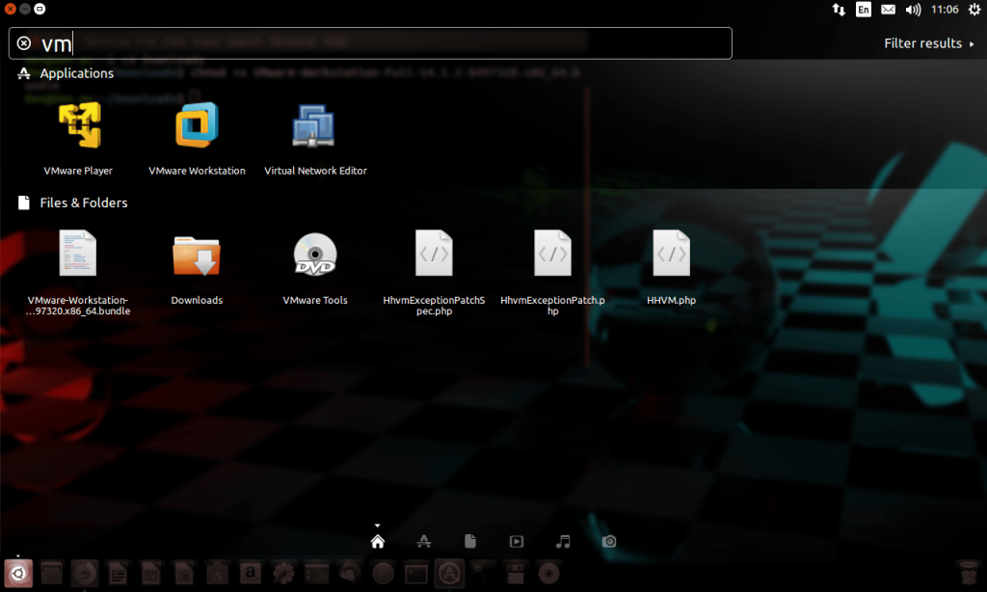987x592 pixels.
Task: Switch to the Home lens
Action: point(378,542)
